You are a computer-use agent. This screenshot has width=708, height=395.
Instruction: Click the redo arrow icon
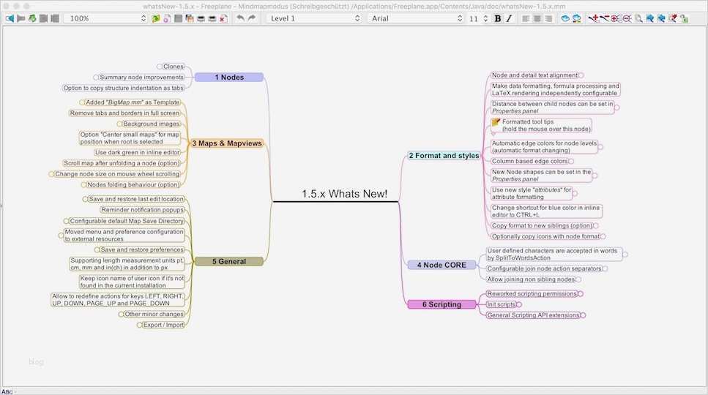(252, 18)
